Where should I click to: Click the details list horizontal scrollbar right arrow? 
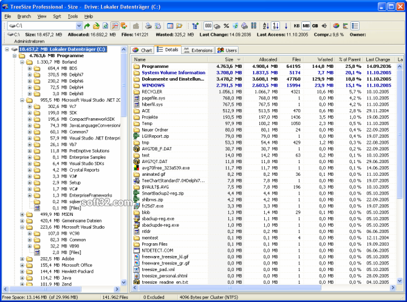click(x=393, y=287)
